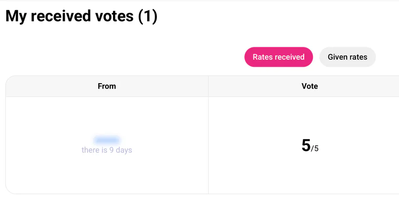Image resolution: width=399 pixels, height=201 pixels.
Task: Click the word "days" under voter name
Action: pos(124,150)
